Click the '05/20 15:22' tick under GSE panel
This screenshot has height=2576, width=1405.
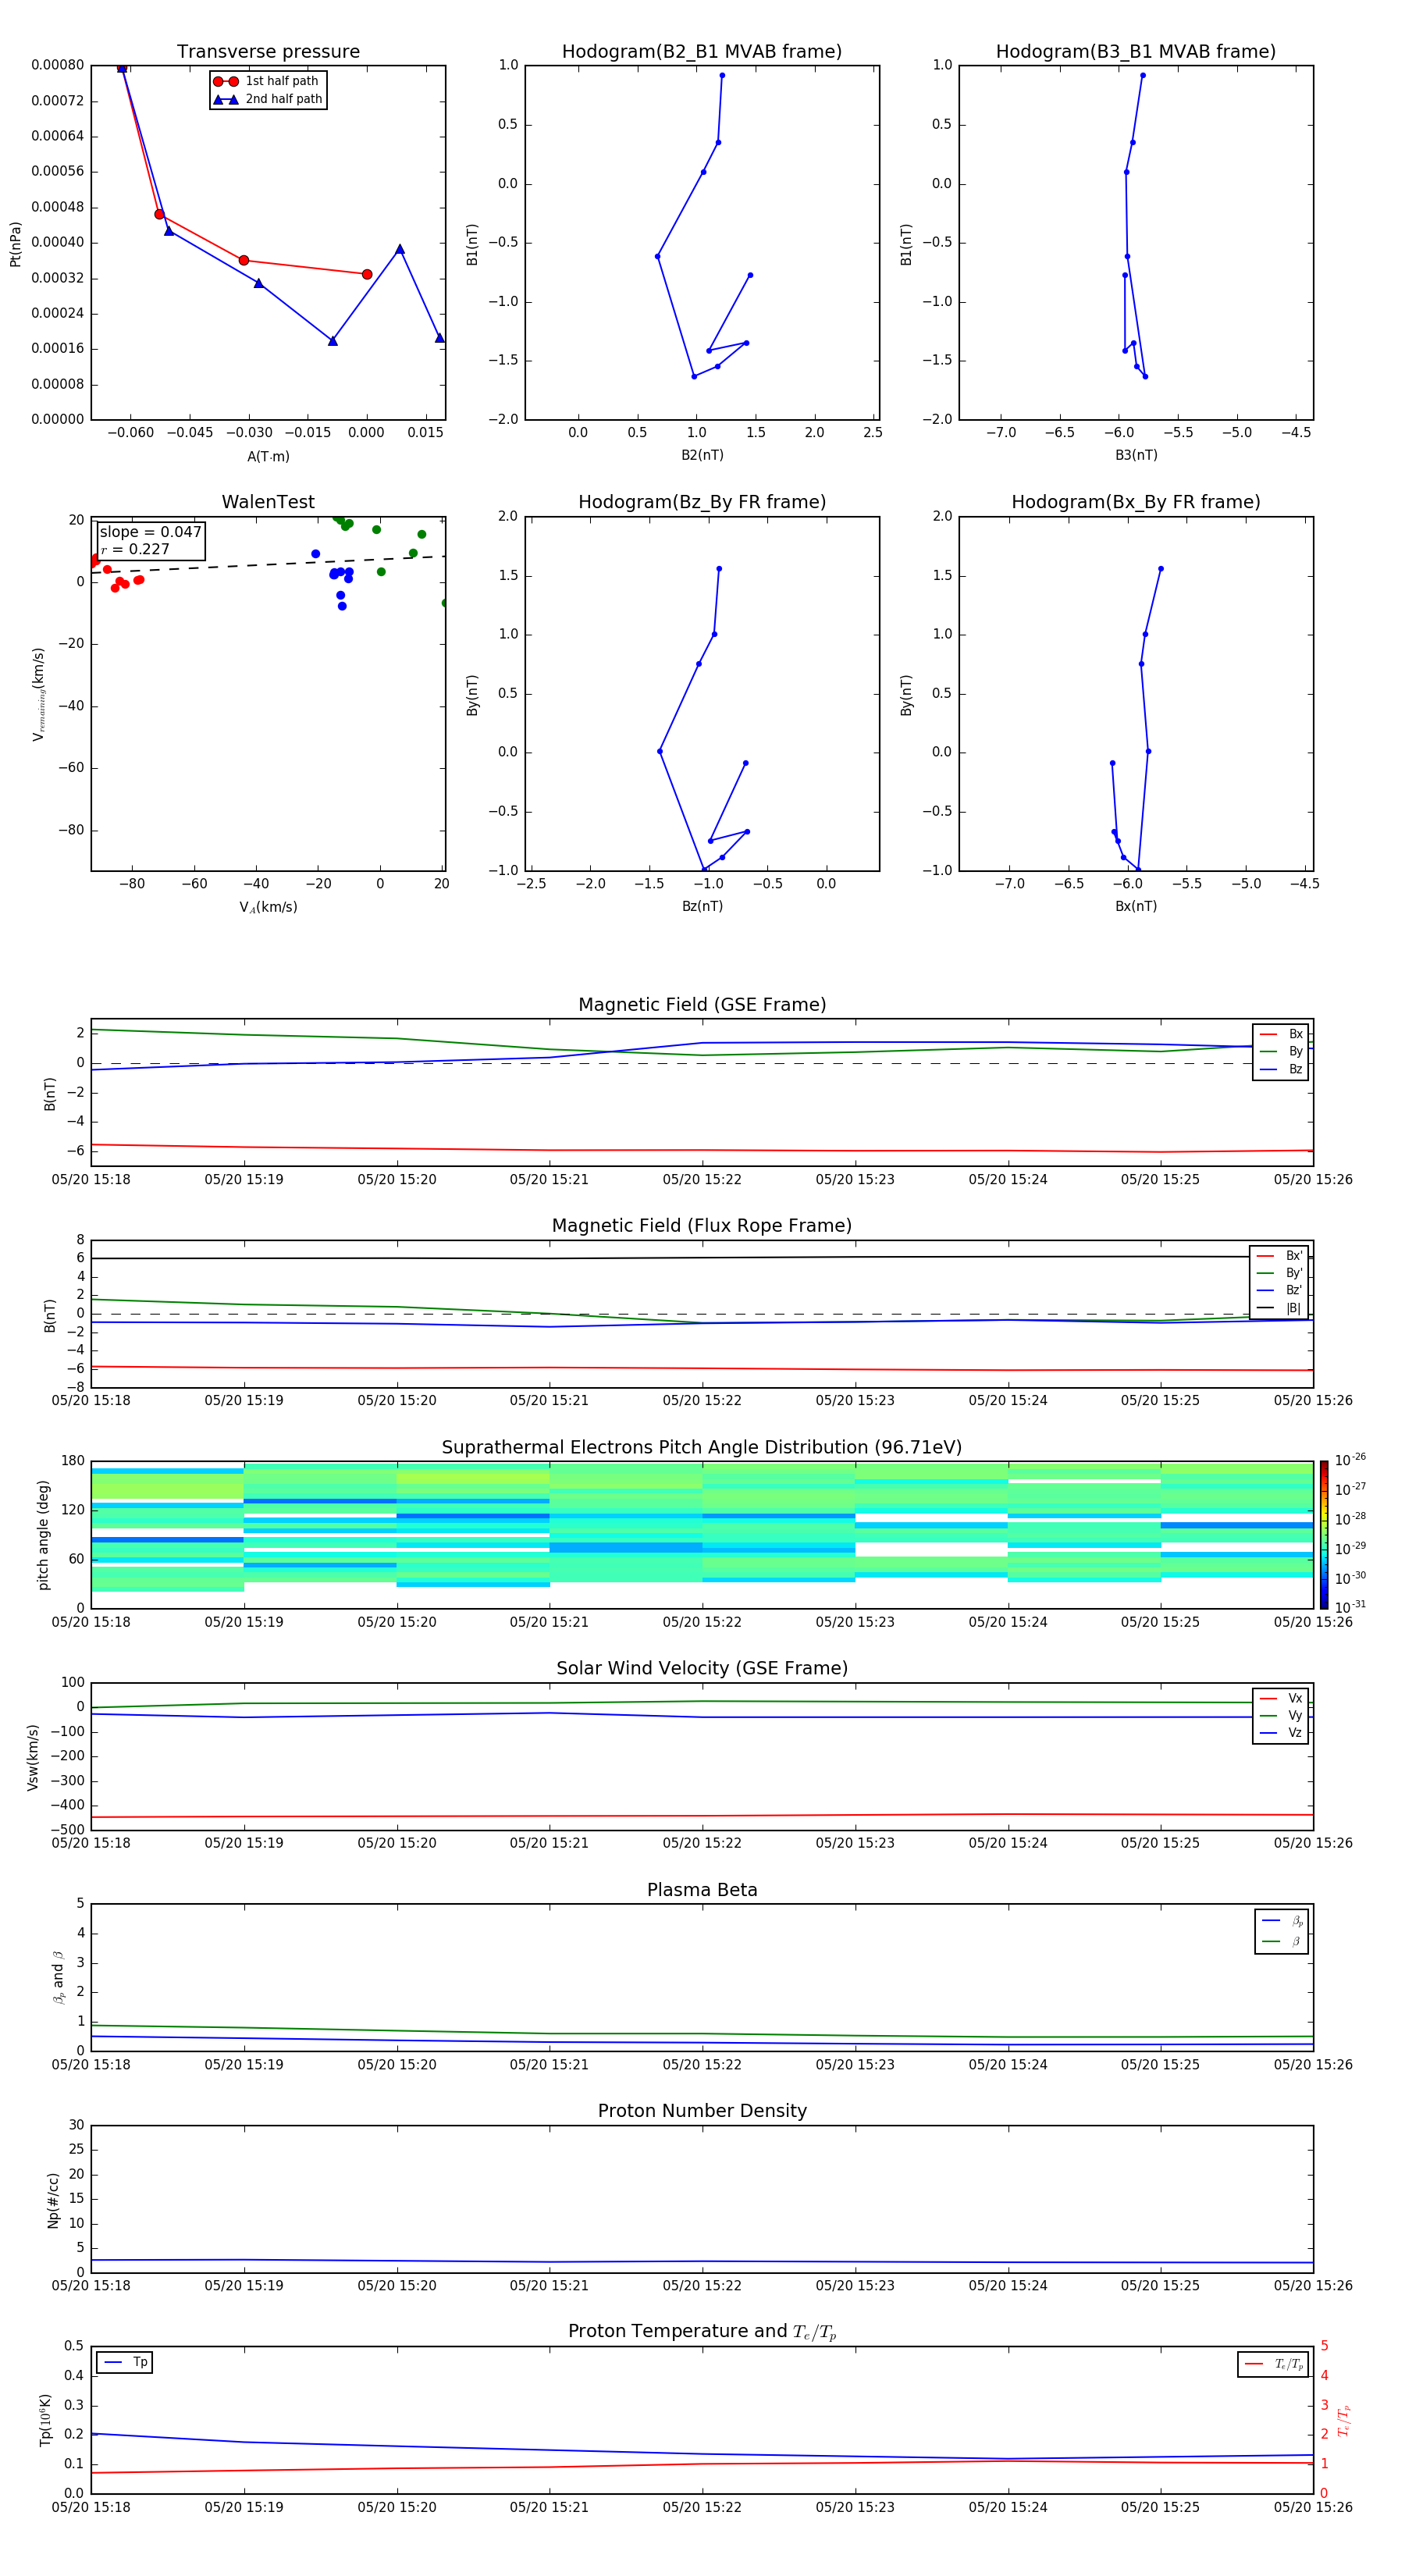702,1180
